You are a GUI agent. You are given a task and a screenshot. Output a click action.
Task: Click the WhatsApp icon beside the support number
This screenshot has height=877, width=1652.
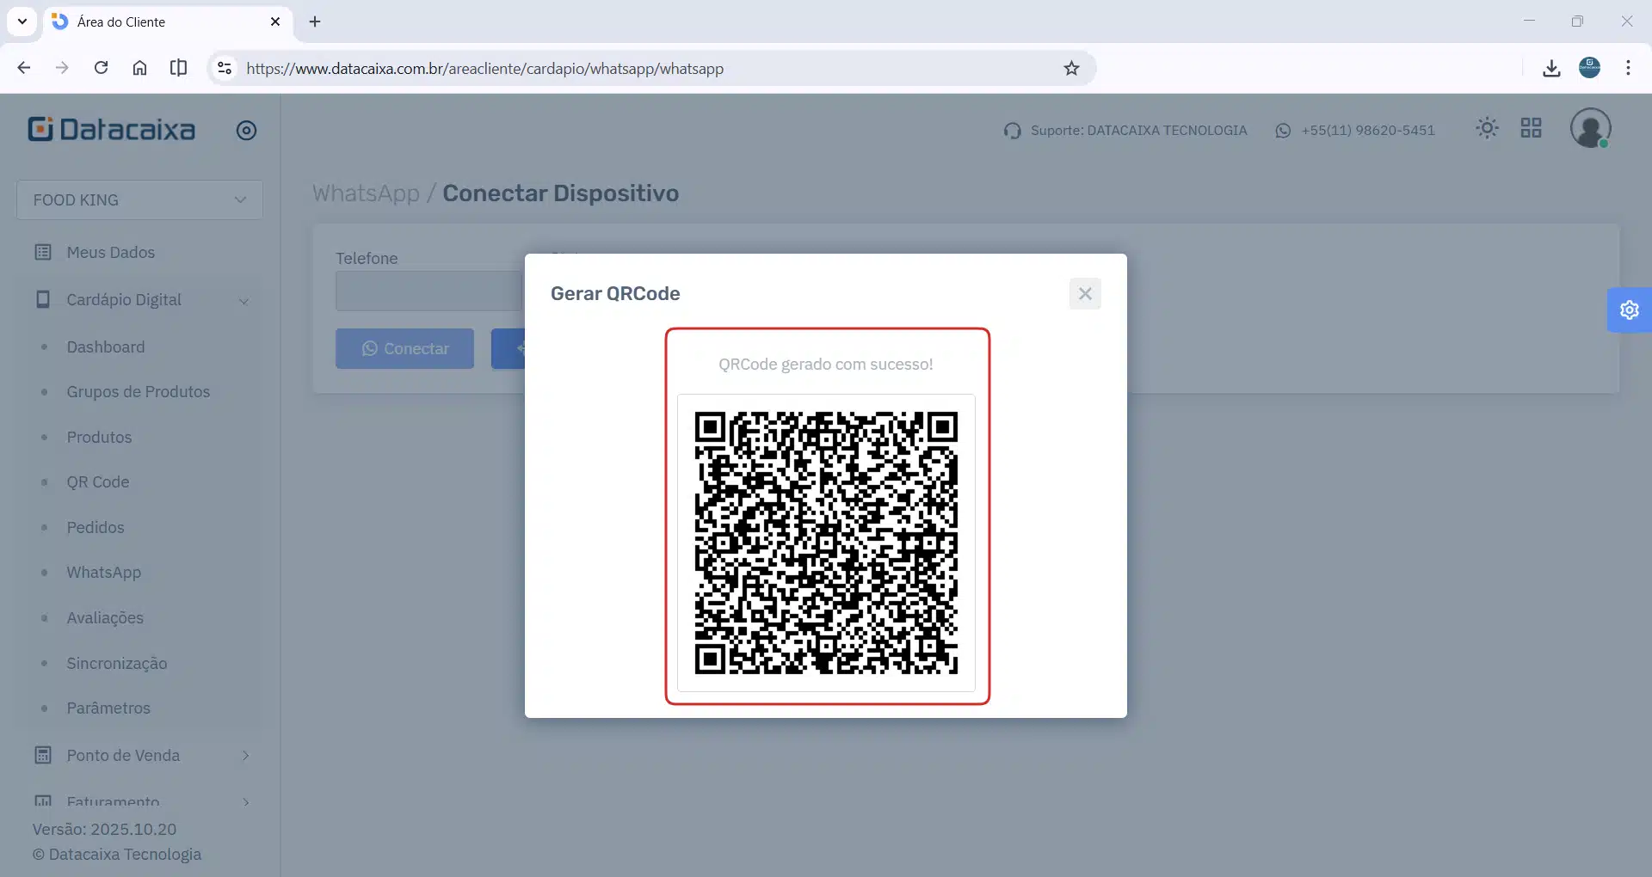1283,130
